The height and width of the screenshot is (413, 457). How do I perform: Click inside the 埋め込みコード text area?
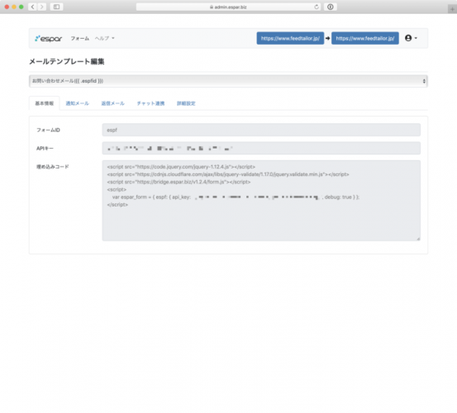coord(261,201)
